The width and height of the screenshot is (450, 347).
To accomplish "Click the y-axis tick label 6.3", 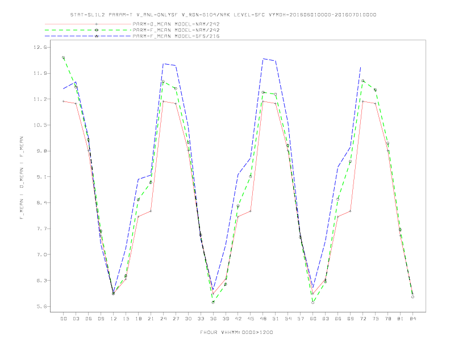I will point(41,281).
